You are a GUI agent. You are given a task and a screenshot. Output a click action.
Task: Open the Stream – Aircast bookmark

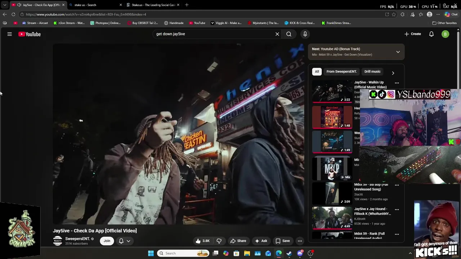[x=35, y=23]
